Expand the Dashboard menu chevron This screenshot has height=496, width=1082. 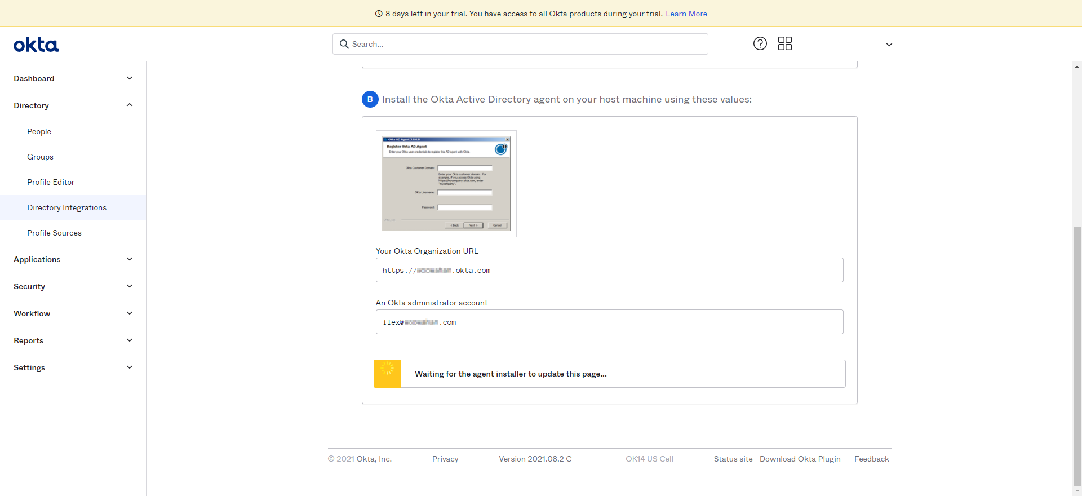[x=130, y=78]
